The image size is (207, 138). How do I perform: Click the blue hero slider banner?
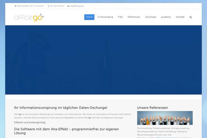click(103, 60)
